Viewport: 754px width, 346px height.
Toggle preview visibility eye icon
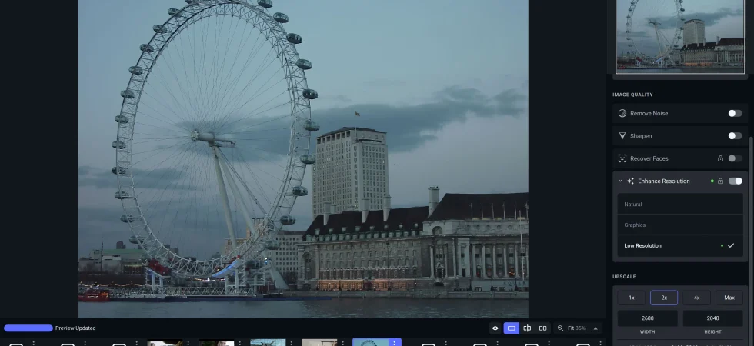click(x=495, y=328)
